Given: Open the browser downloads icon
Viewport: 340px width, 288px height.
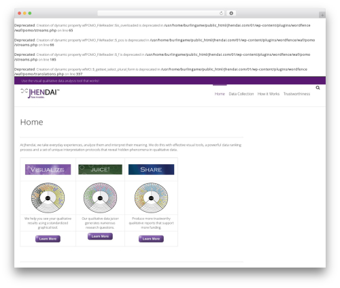Looking at the screenshot, I should point(231,13).
